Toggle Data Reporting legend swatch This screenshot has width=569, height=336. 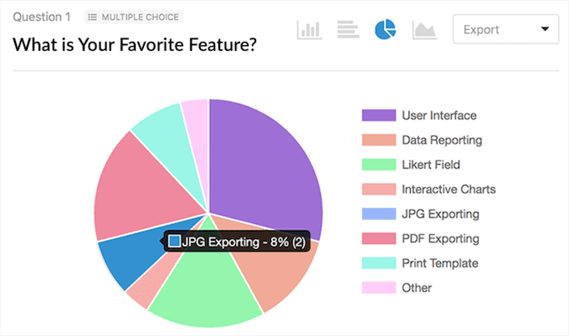tap(379, 140)
